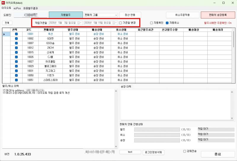237x161 pixels.
Task: Maximize the 이지오토 window
Action: pyautogui.click(x=224, y=3)
